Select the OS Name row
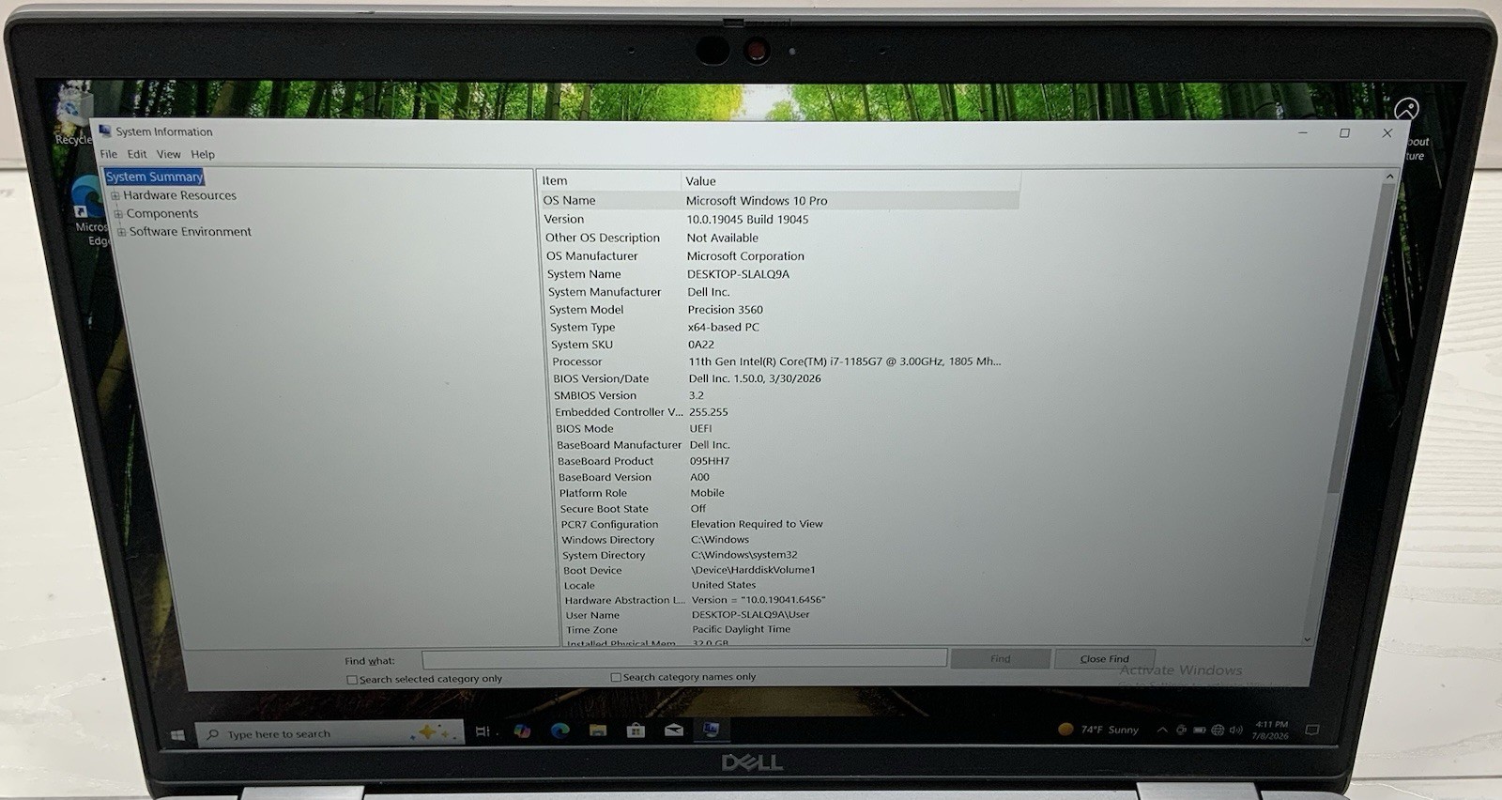The image size is (1502, 800). [x=779, y=200]
